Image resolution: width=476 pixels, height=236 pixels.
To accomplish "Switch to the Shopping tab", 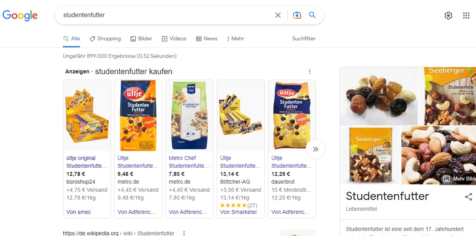I will tap(105, 39).
